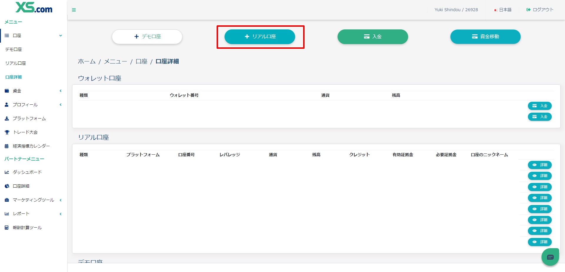Click the + リアル口座 button
This screenshot has height=272, width=565.
(260, 37)
